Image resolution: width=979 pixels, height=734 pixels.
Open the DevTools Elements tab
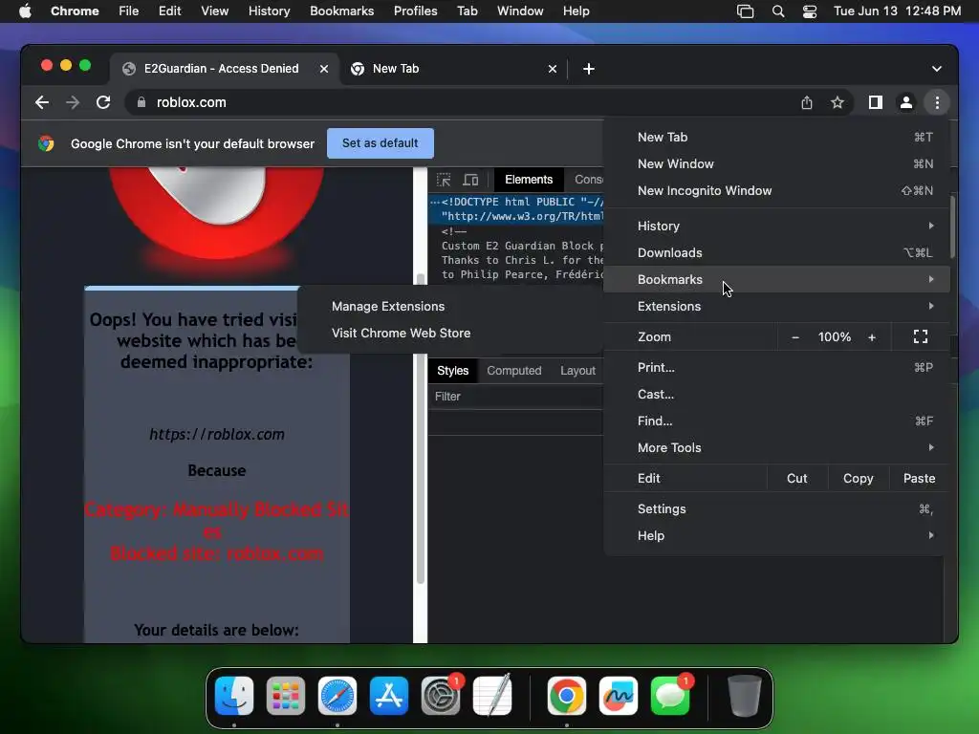pos(528,180)
